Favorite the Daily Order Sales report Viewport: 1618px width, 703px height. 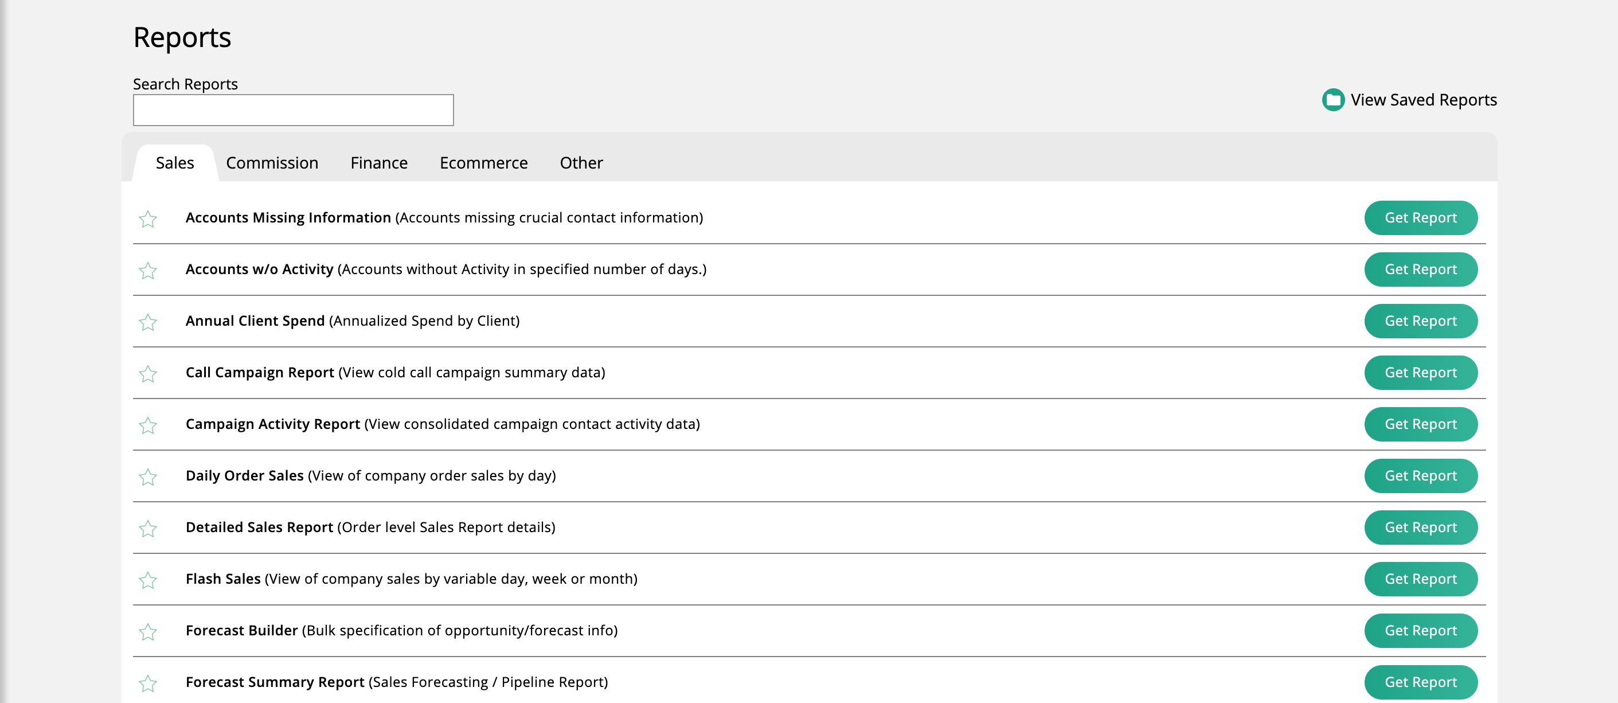pos(147,477)
